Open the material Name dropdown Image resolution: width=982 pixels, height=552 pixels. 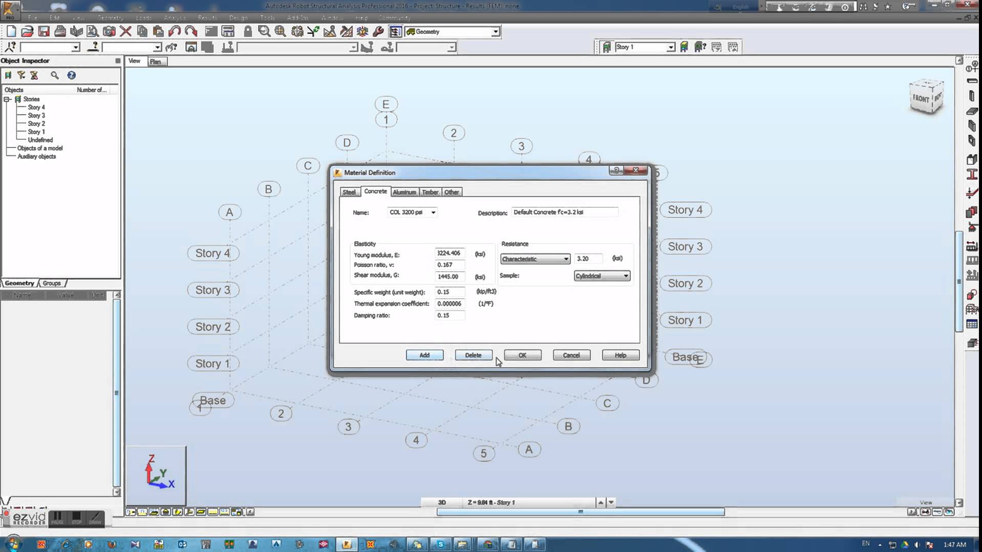433,213
